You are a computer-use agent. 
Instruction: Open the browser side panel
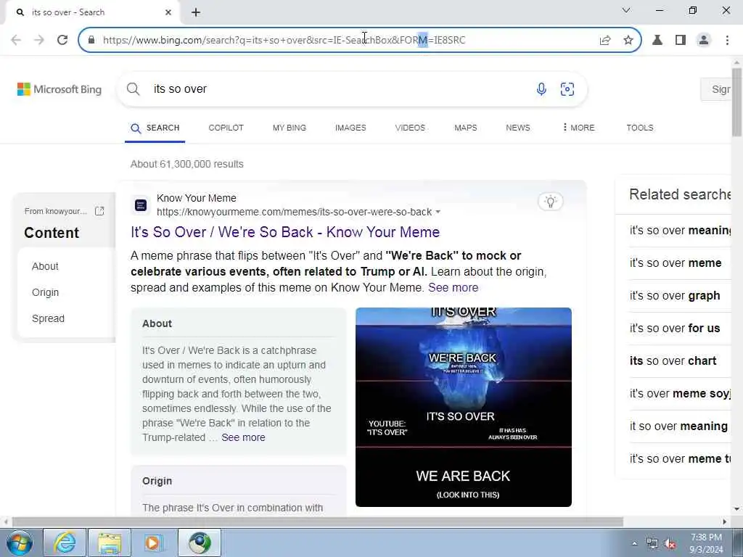coord(681,40)
